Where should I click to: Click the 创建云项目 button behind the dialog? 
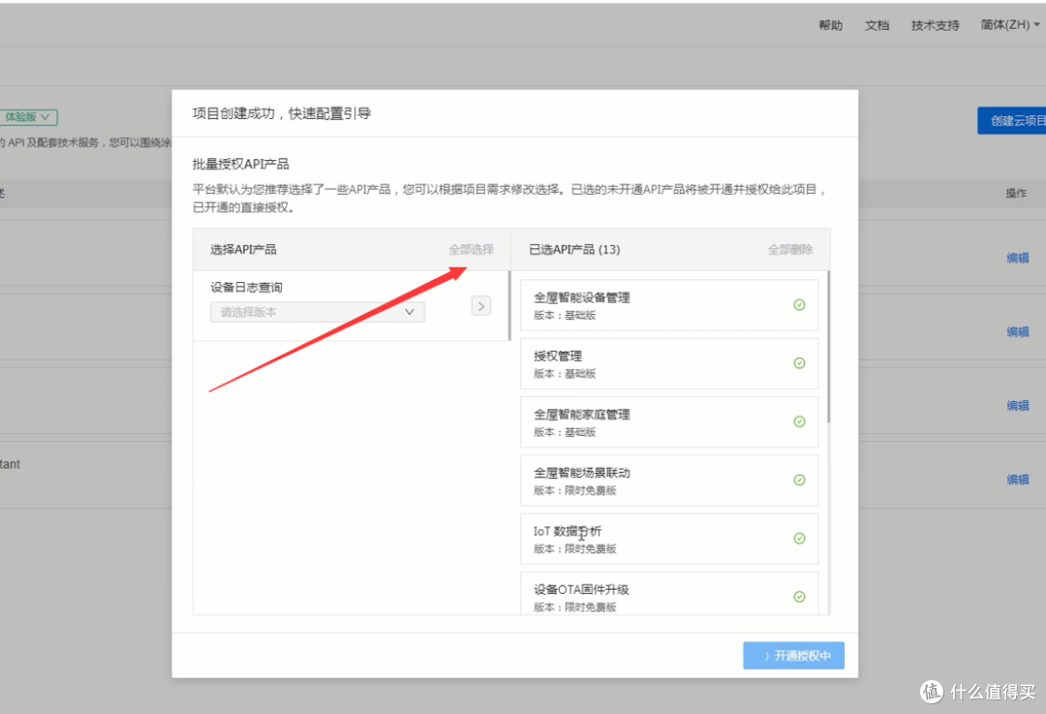point(1012,121)
